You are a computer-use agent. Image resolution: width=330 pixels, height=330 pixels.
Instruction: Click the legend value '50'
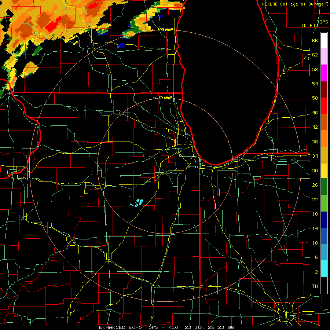pyautogui.click(x=315, y=98)
